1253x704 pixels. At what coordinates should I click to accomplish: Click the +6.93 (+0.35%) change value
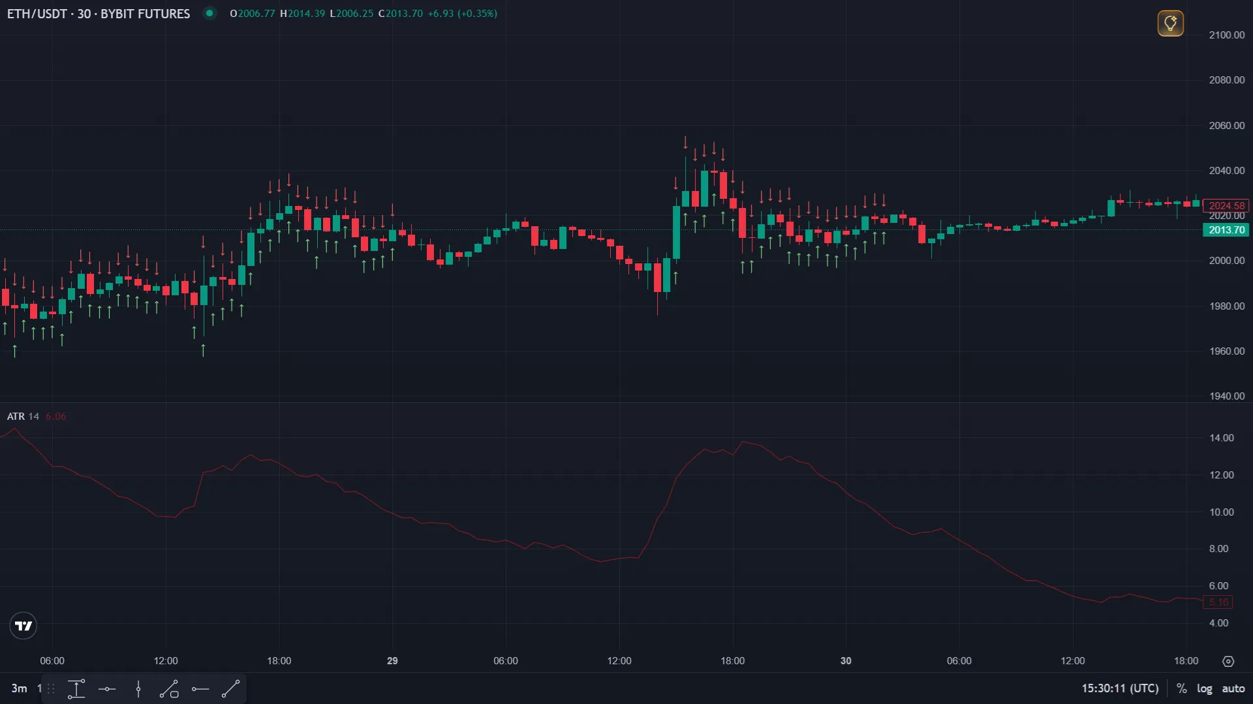pyautogui.click(x=462, y=14)
